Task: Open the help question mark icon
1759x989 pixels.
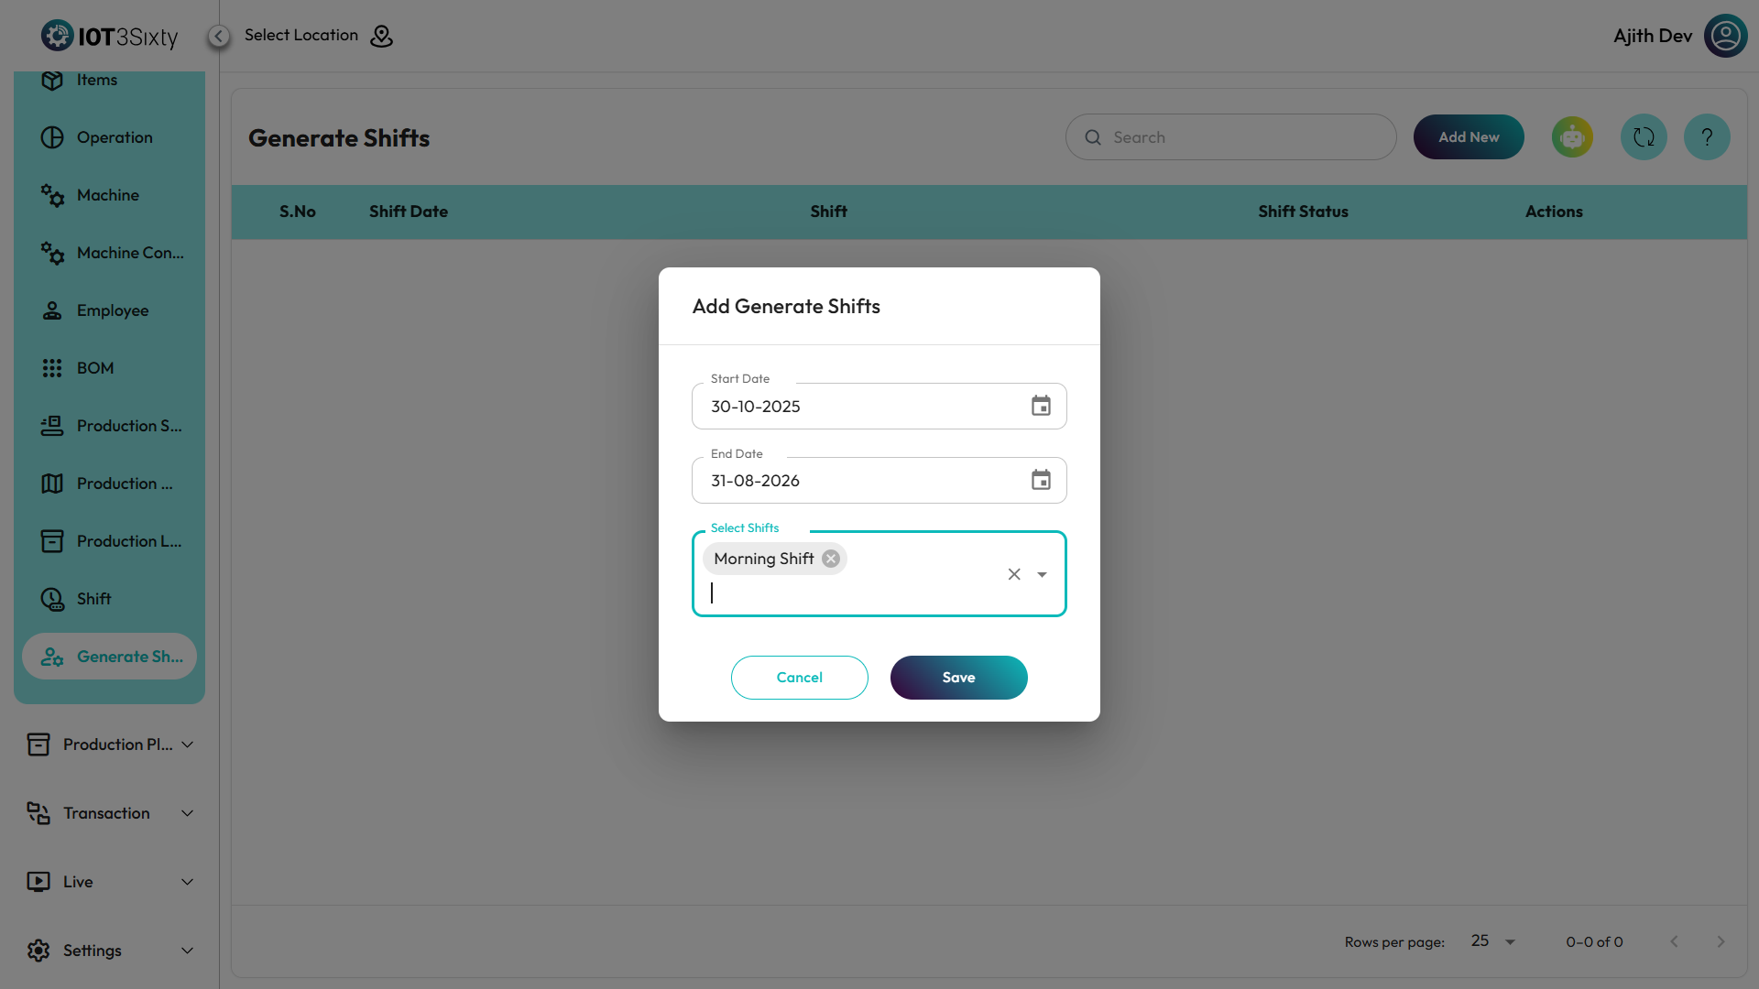Action: click(1706, 137)
